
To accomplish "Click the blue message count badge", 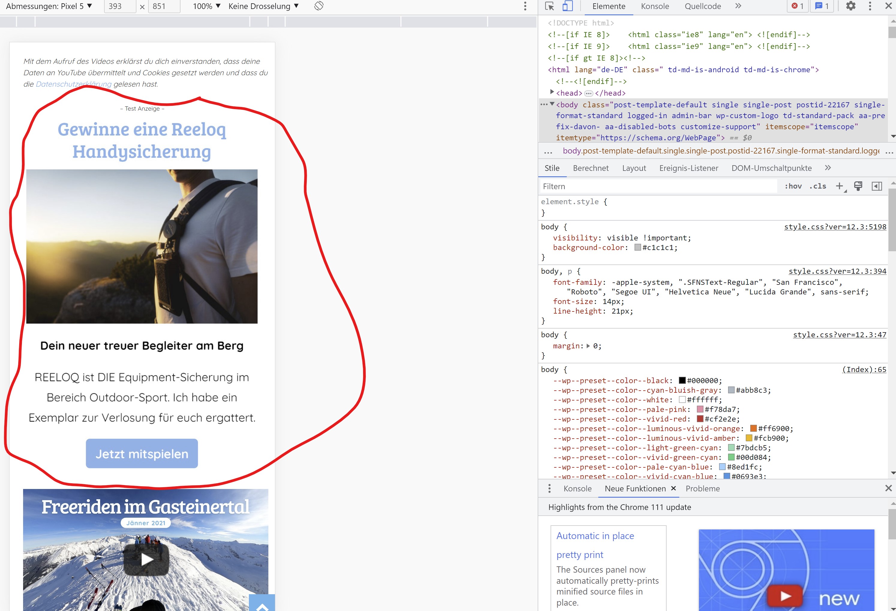I will 822,6.
